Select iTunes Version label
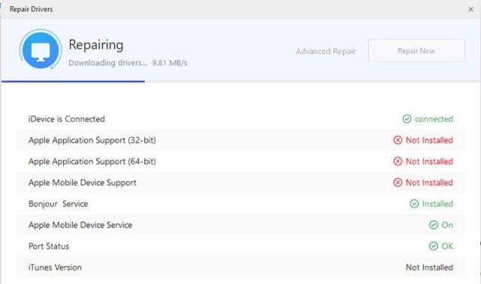This screenshot has width=481, height=284. coord(55,267)
